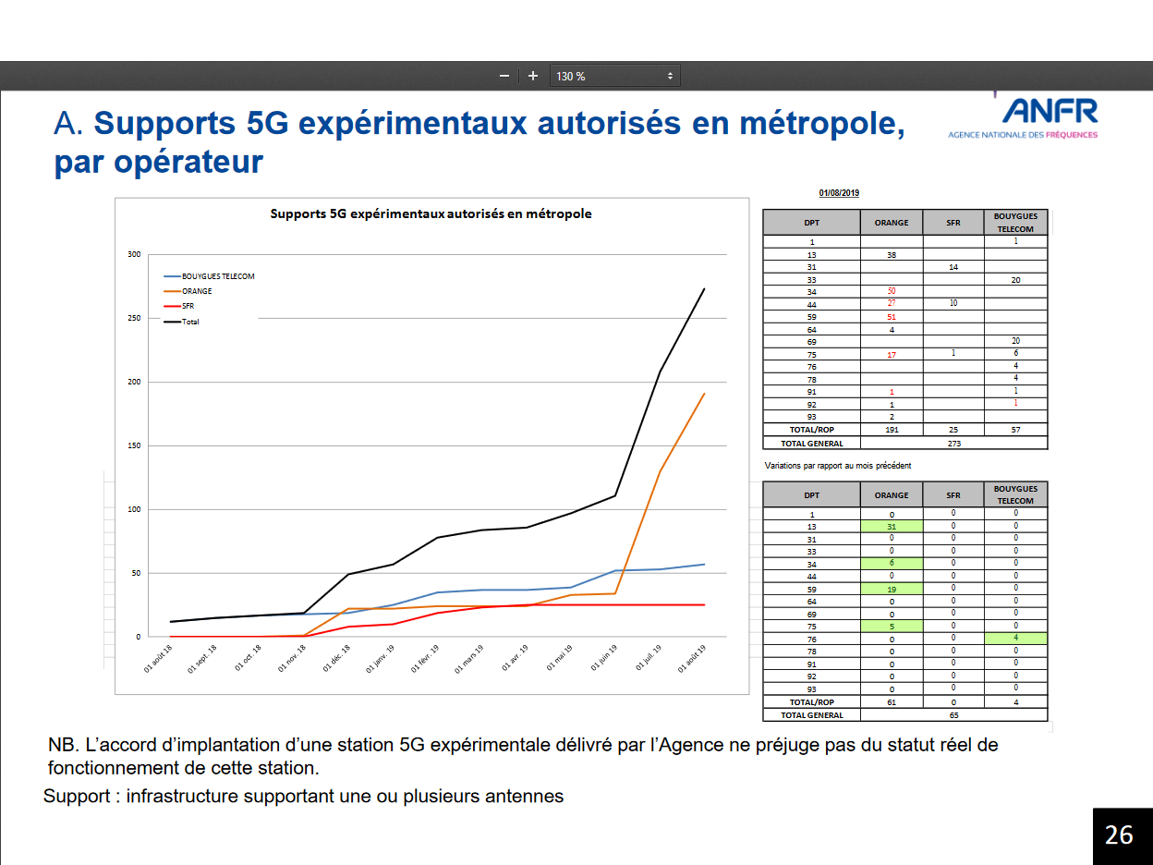Click the 100 label on the y-axis
The height and width of the screenshot is (865, 1153).
click(x=135, y=509)
